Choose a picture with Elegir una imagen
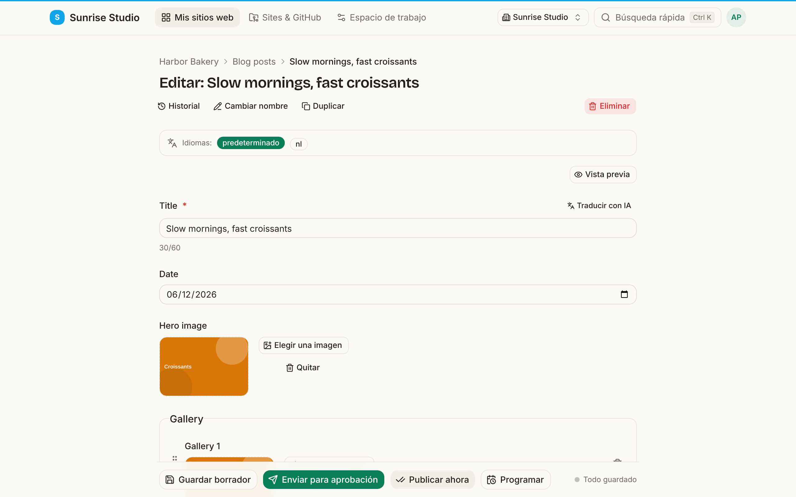 tap(303, 345)
